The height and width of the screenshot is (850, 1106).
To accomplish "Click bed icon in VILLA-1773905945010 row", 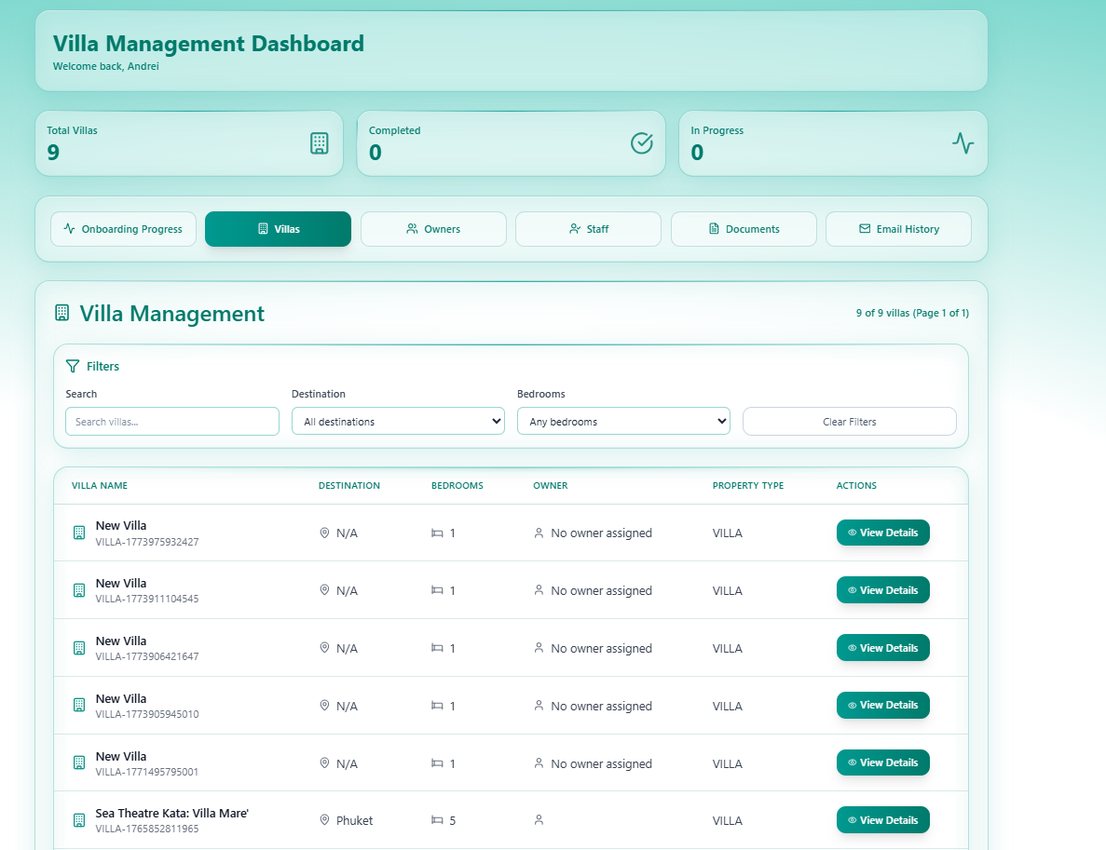I will pyautogui.click(x=437, y=706).
